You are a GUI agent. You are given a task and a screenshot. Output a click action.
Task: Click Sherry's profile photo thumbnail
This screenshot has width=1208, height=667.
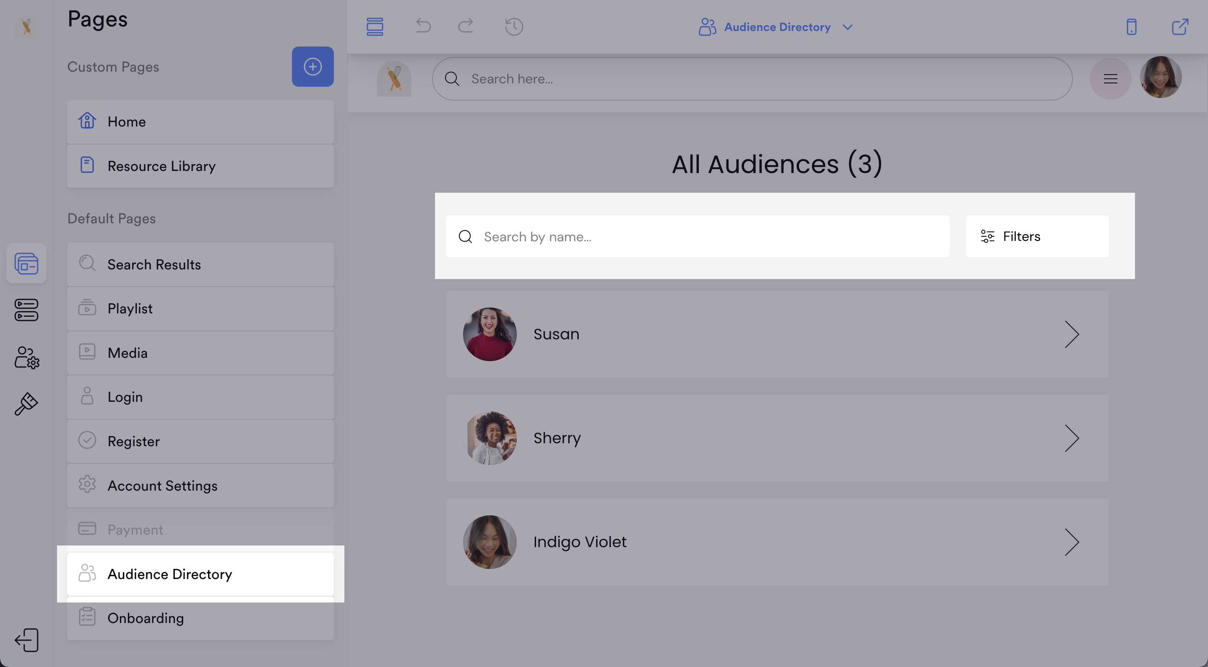[x=489, y=438]
